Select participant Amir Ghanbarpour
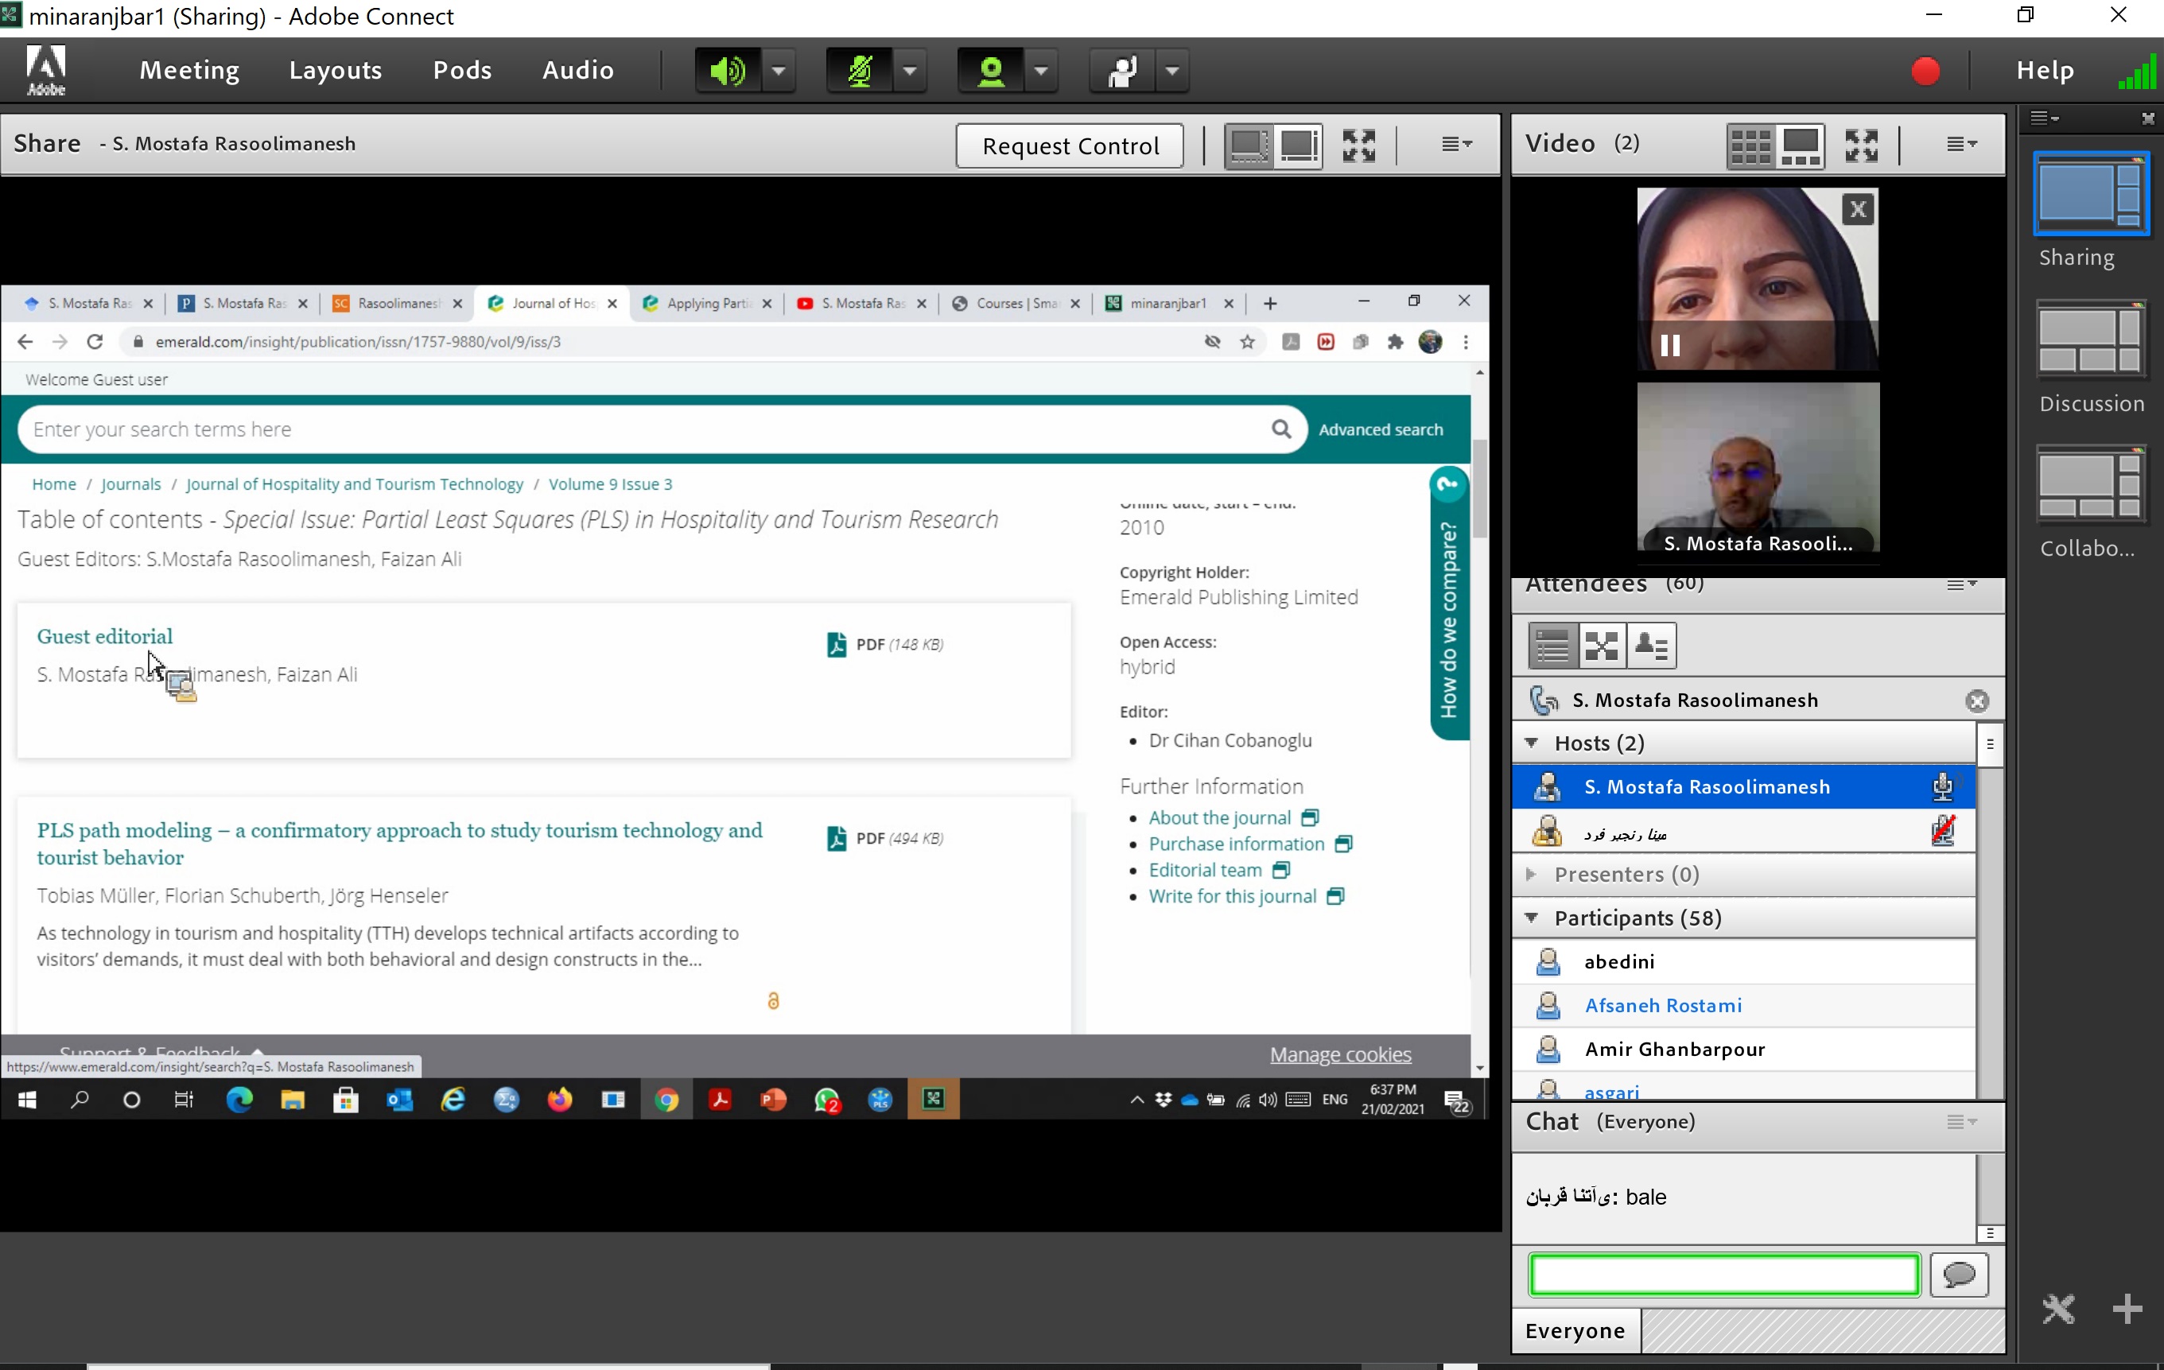This screenshot has height=1370, width=2164. coord(1743,1050)
